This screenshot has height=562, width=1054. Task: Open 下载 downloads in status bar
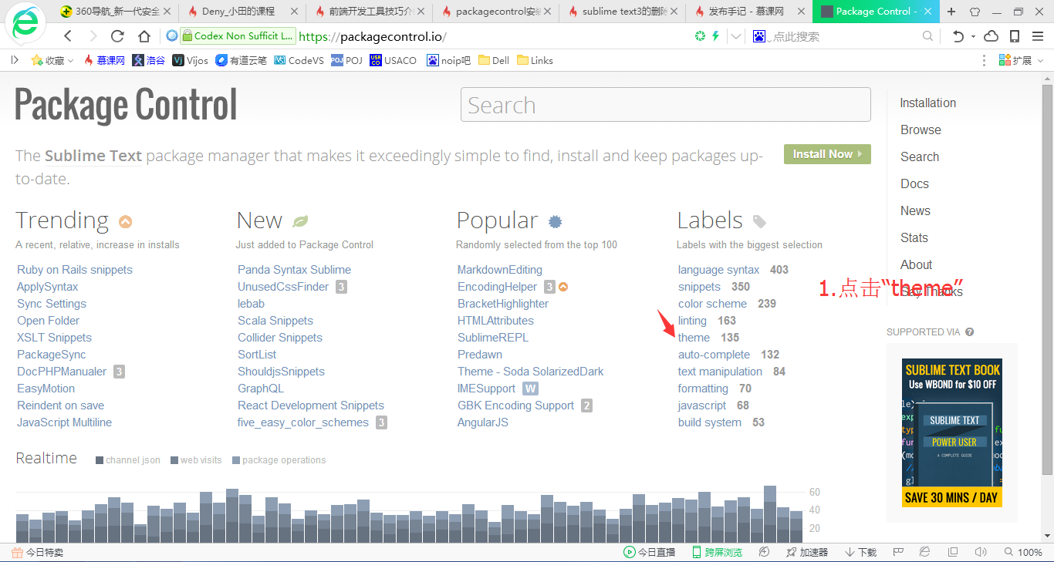coord(860,552)
